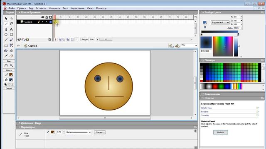Image resolution: width=266 pixels, height=149 pixels.
Task: Select the Pen tool
Action: pos(6,29)
